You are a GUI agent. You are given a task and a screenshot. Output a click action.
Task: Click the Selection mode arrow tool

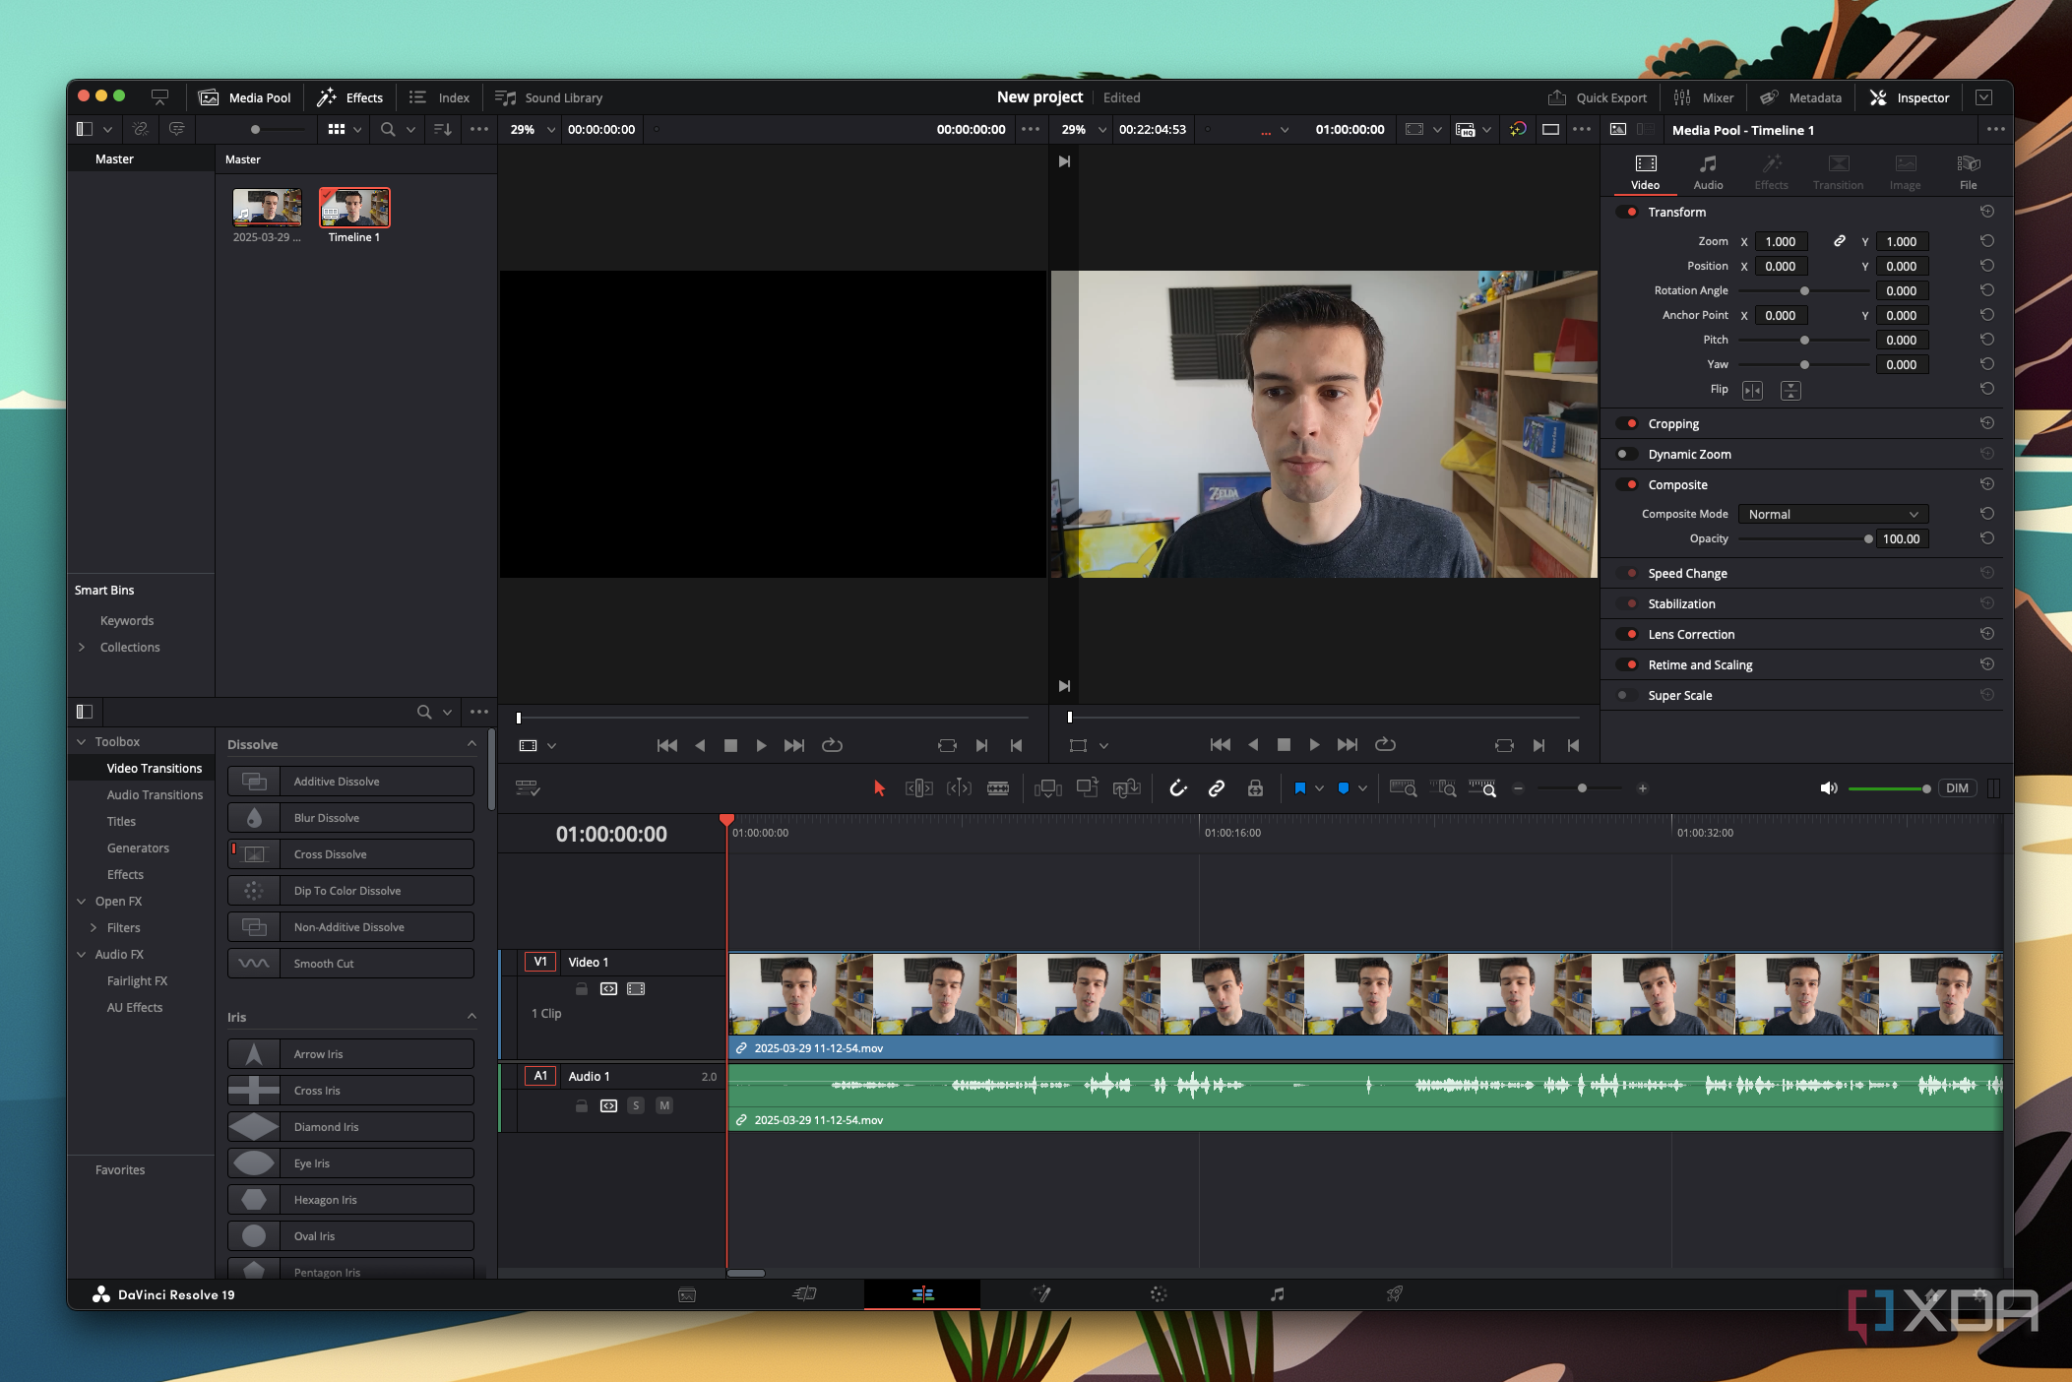879,788
